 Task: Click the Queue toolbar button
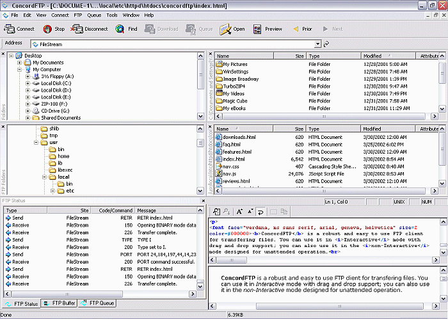click(199, 29)
